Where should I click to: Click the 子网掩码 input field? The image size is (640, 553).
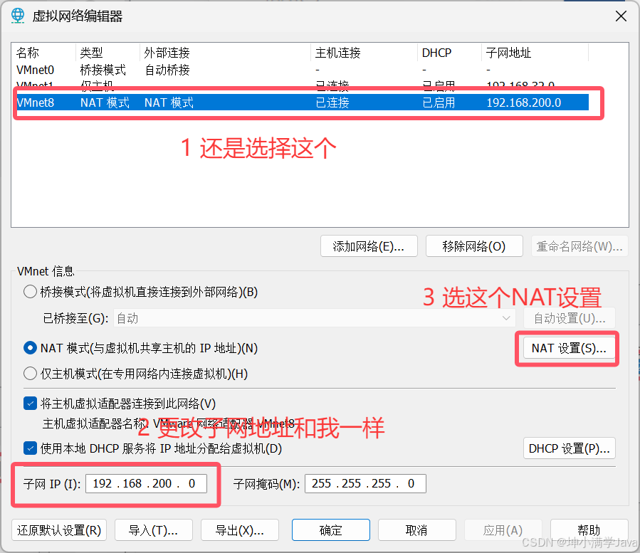pos(365,484)
